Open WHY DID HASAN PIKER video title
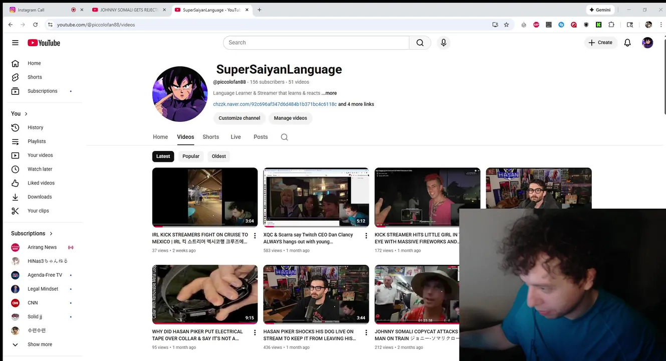Image resolution: width=666 pixels, height=361 pixels. (197, 335)
